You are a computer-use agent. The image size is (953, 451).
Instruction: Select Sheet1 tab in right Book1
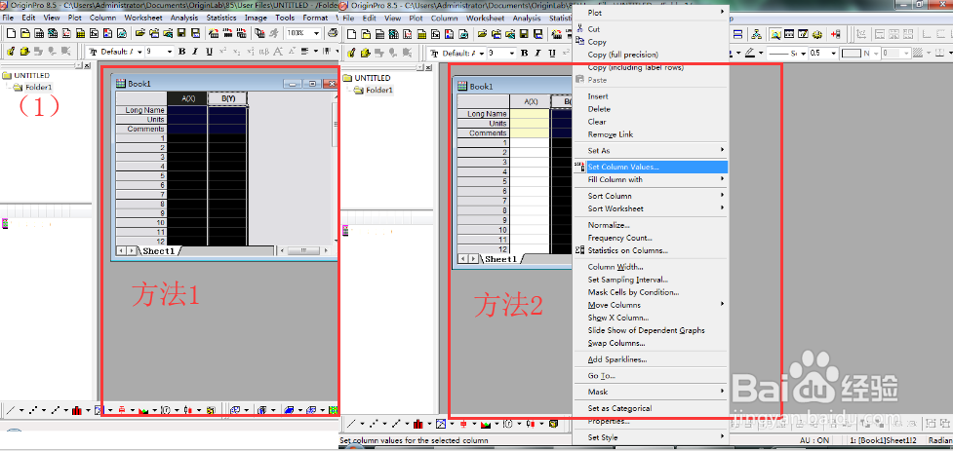500,259
